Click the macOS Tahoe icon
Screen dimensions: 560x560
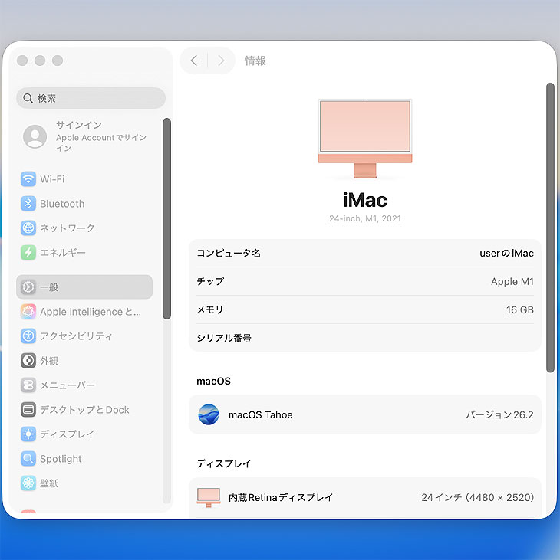pos(209,414)
